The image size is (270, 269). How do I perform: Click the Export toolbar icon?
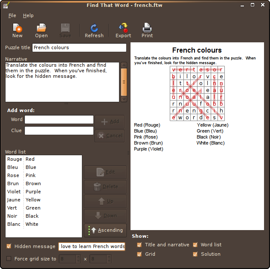pos(123,28)
